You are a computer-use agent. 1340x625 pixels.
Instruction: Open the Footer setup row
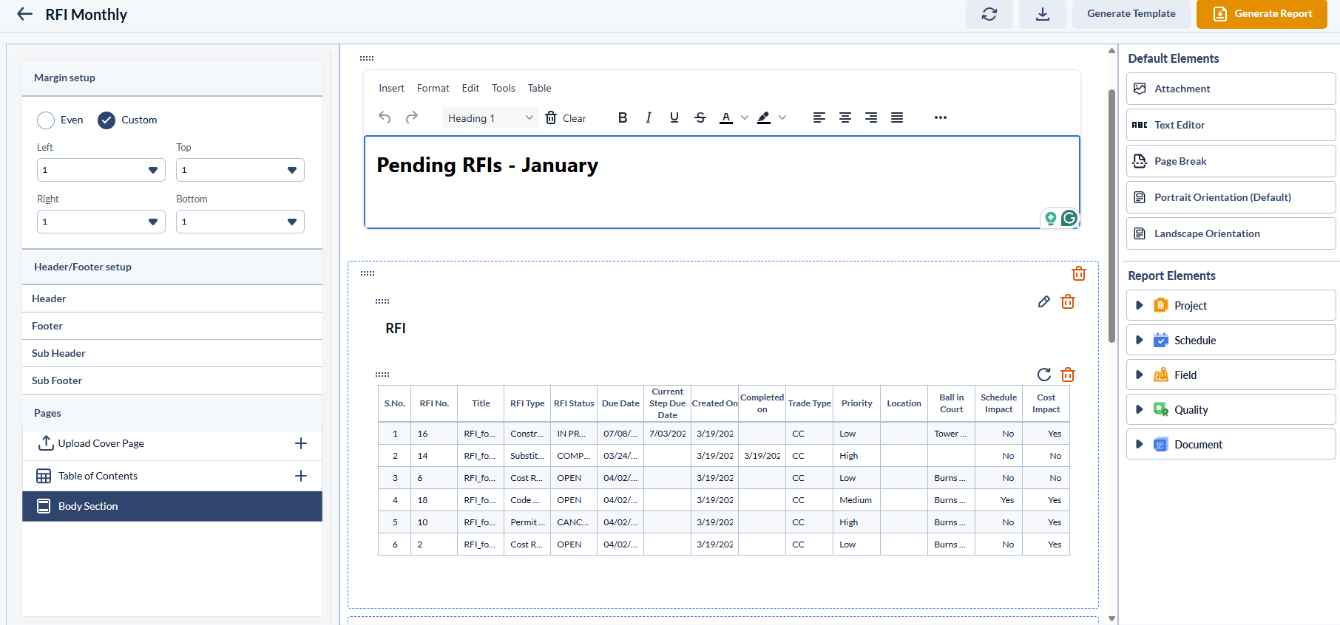click(172, 326)
